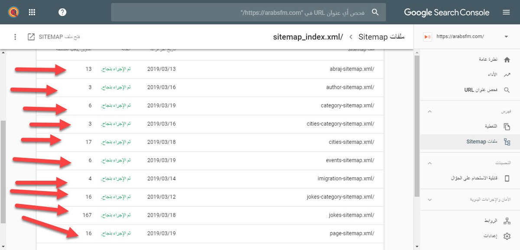Open the Google apps grid
Screen dimensions: 520x250
click(32, 12)
